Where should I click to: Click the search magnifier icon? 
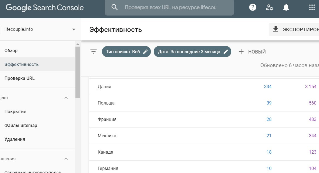tap(114, 7)
